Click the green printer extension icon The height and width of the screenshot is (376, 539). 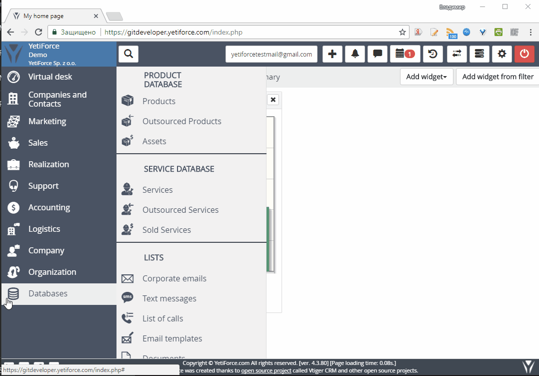(x=498, y=32)
